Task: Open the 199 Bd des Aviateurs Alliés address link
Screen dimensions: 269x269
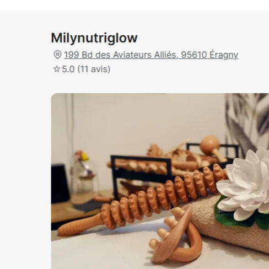Action: (151, 55)
